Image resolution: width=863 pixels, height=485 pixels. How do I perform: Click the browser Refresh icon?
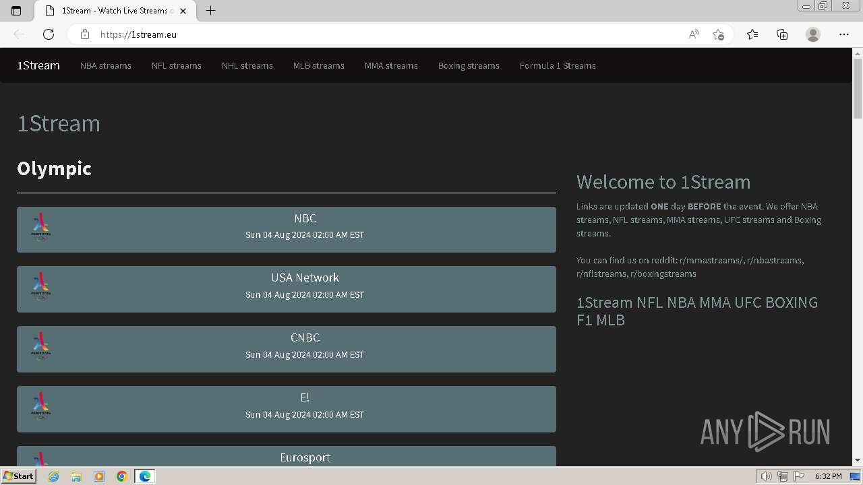49,34
